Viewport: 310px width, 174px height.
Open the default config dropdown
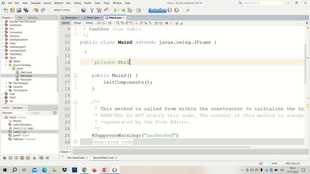click(x=64, y=10)
